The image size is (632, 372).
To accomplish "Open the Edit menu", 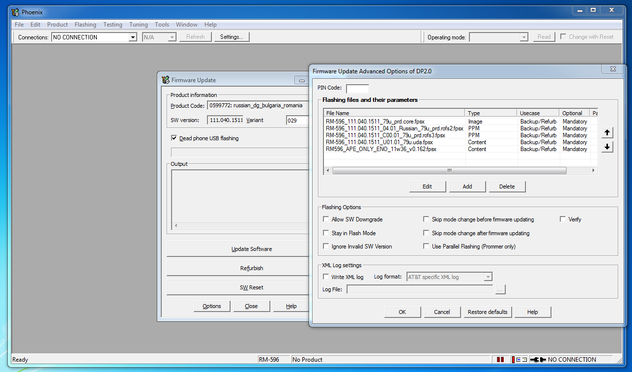I will click(x=35, y=25).
